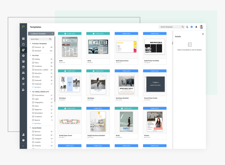Toggle the blue info details icon

[x=192, y=27]
